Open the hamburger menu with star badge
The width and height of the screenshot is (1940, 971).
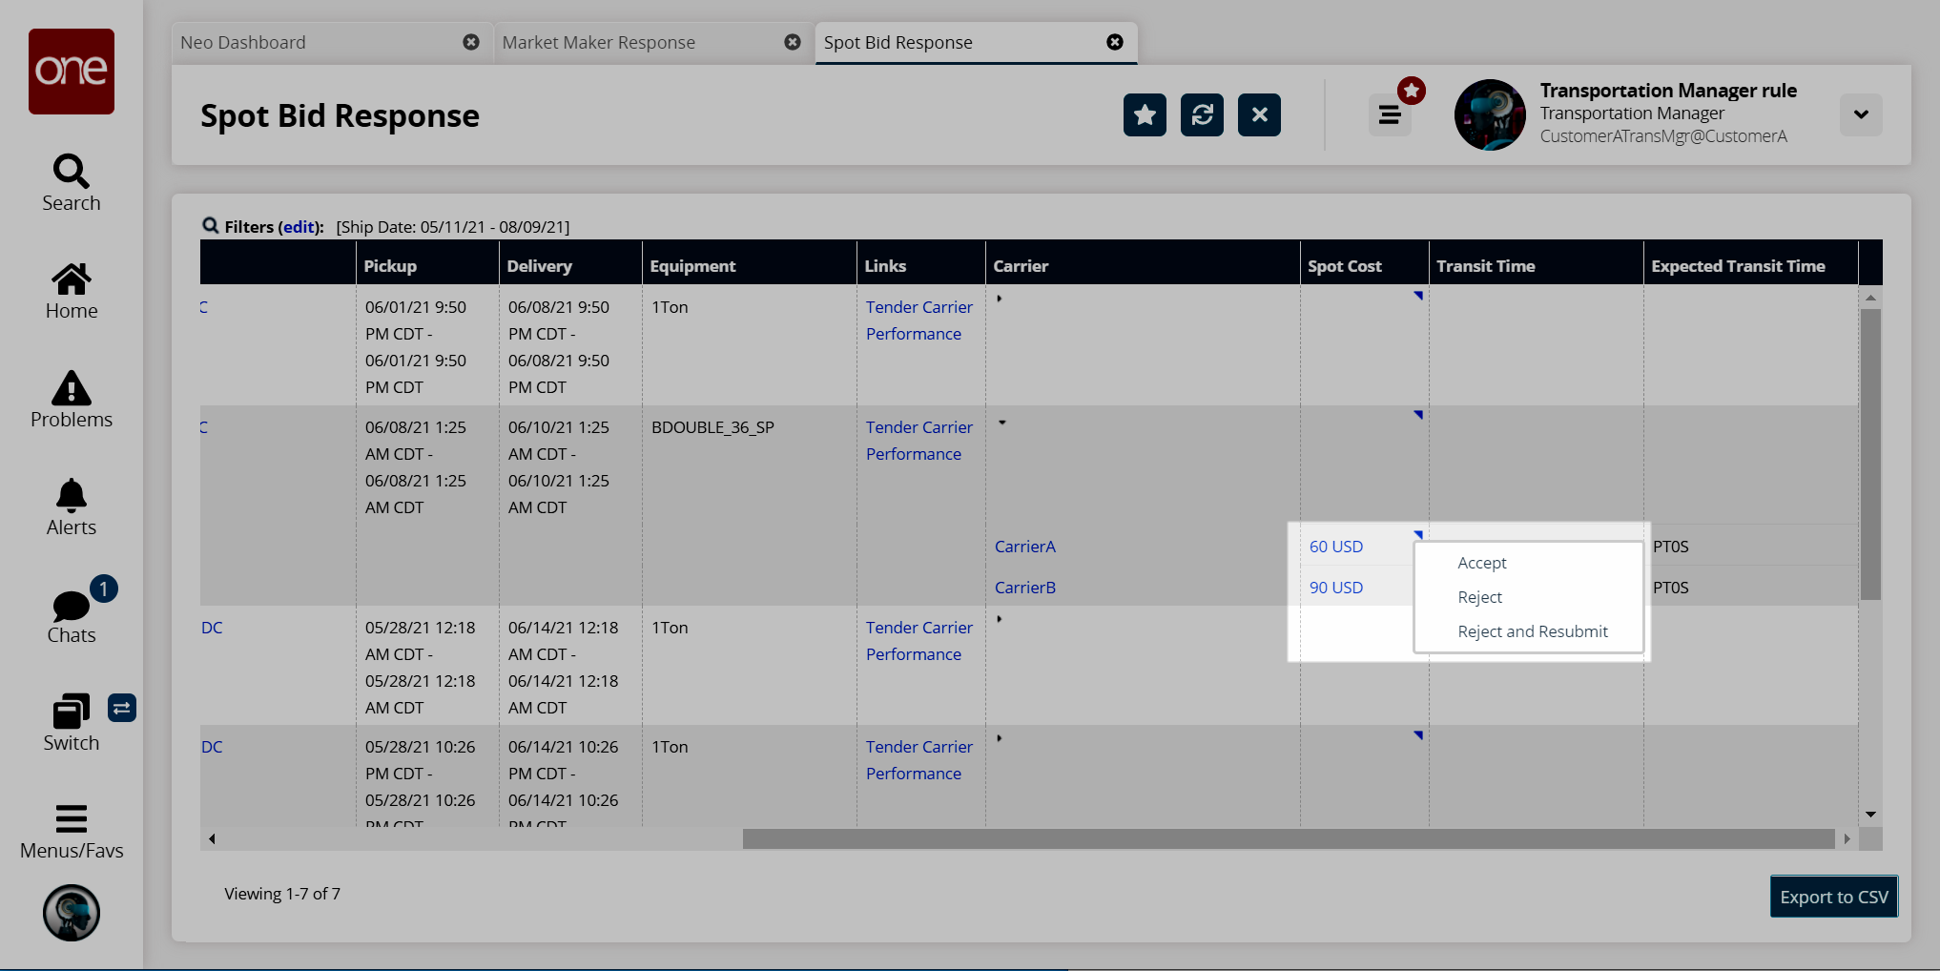click(x=1391, y=115)
